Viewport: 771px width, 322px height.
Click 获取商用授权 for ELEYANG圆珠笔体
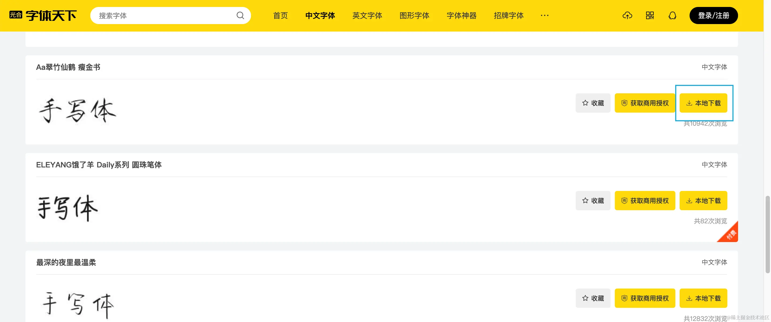(x=645, y=201)
